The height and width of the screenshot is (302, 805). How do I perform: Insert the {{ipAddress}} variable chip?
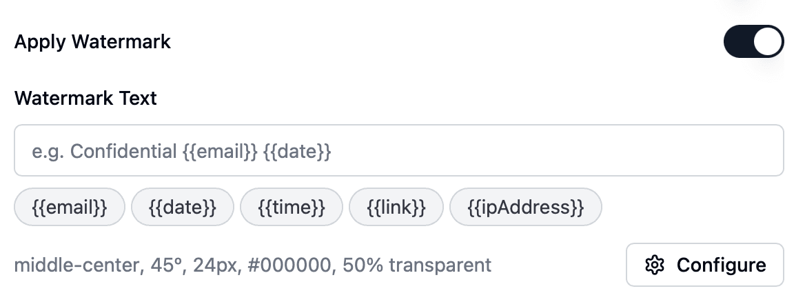click(x=525, y=207)
